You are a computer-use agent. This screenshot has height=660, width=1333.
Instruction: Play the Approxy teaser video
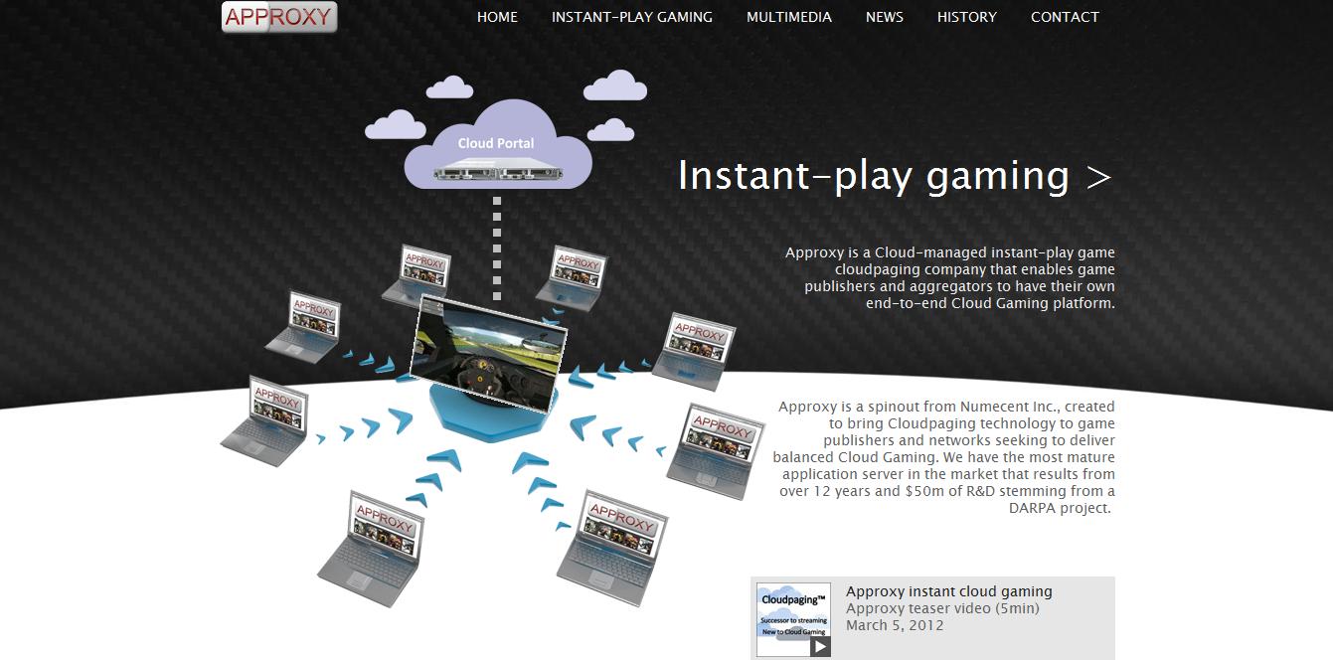(793, 619)
